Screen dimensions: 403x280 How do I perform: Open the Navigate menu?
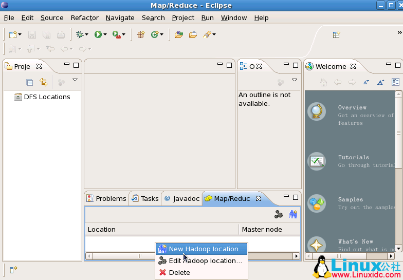tap(120, 17)
